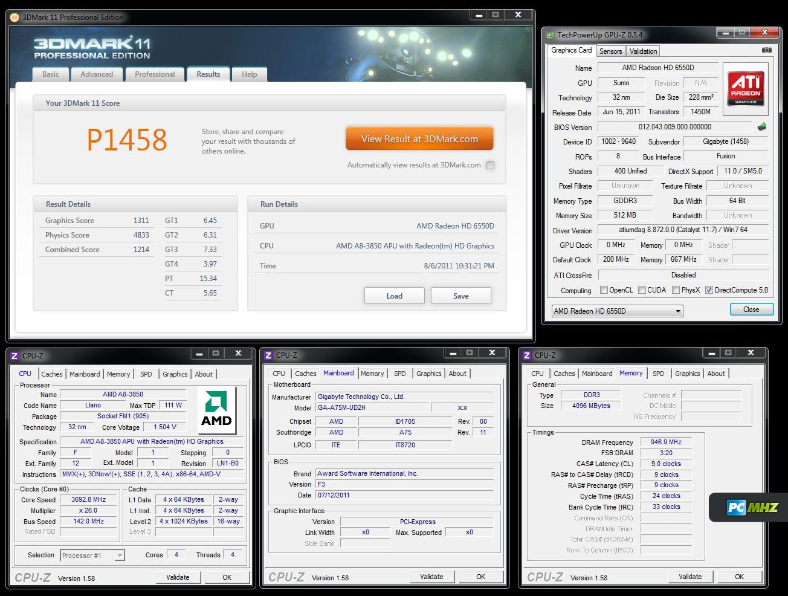Click the P1458 score value
The image size is (788, 596).
click(x=127, y=140)
